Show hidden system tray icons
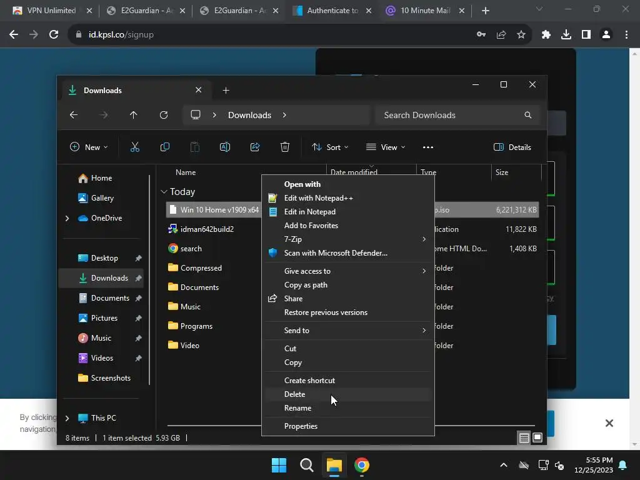This screenshot has height=480, width=640. (504, 465)
